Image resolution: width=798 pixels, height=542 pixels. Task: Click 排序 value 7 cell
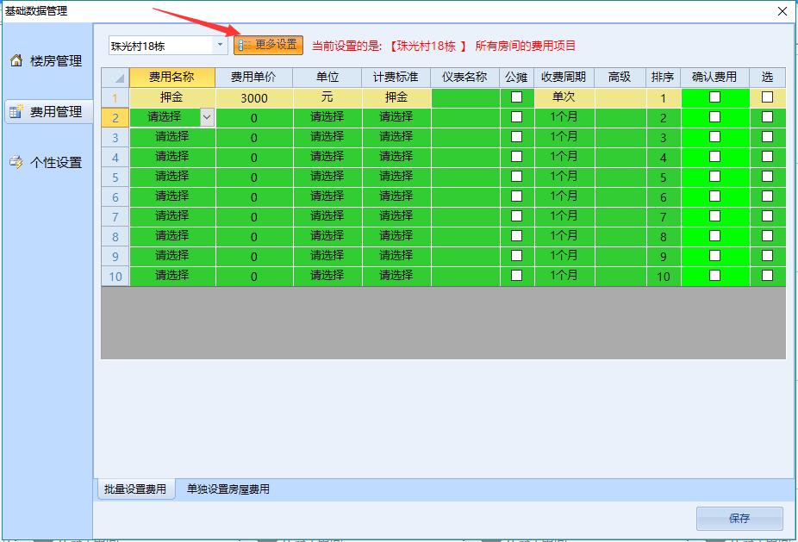tap(664, 217)
